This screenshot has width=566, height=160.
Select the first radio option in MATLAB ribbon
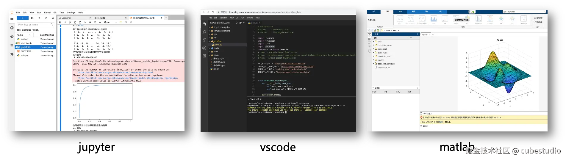(535, 18)
